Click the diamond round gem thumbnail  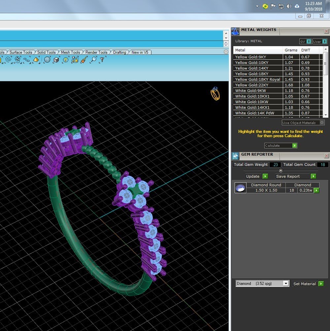241,188
